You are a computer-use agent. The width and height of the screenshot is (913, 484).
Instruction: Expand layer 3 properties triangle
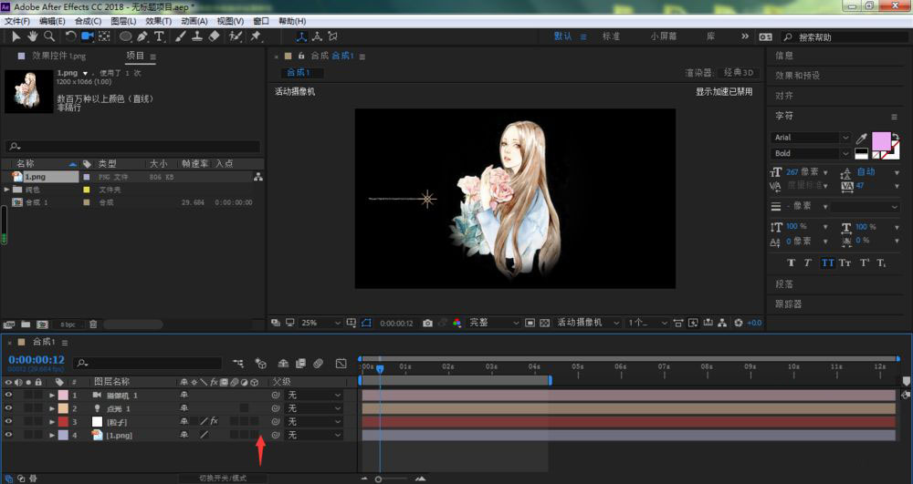(52, 422)
